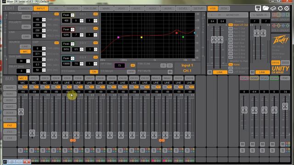Open preset with the folder icon

click(266, 8)
